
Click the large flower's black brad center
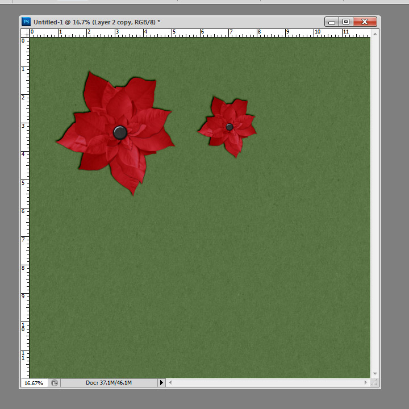point(120,132)
